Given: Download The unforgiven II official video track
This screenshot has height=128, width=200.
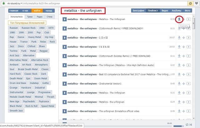Looking at the screenshot, I should click(179, 111).
